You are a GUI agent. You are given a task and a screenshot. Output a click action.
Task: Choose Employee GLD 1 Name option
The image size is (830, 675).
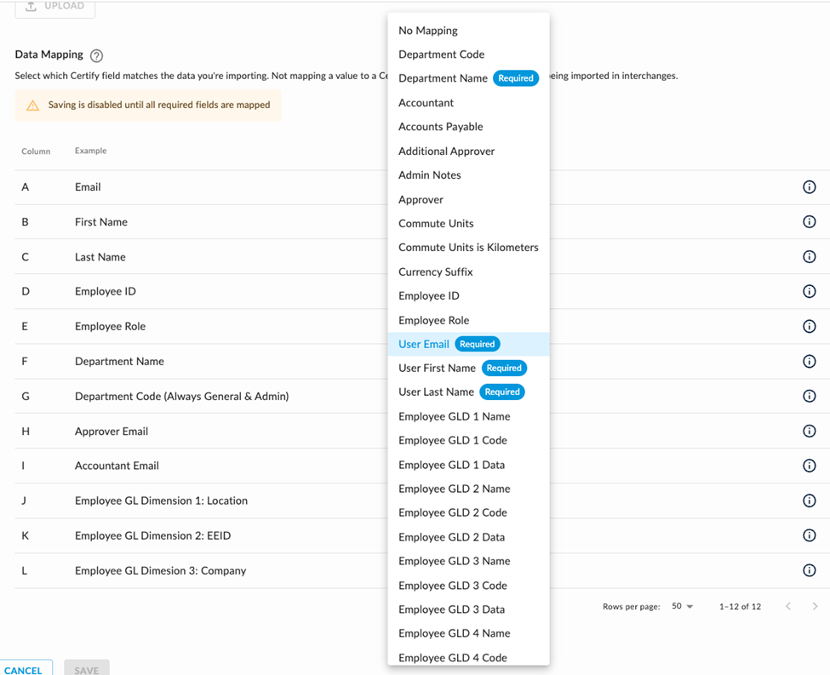pyautogui.click(x=454, y=417)
